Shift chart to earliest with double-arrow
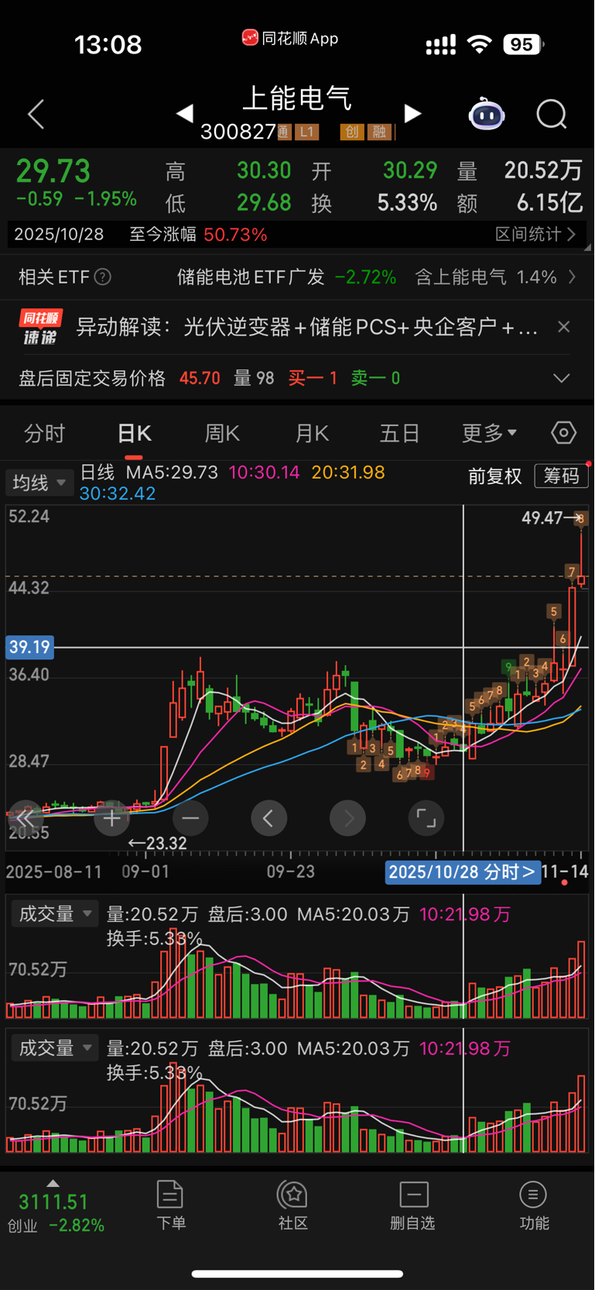The height and width of the screenshot is (1290, 595). pos(25,818)
